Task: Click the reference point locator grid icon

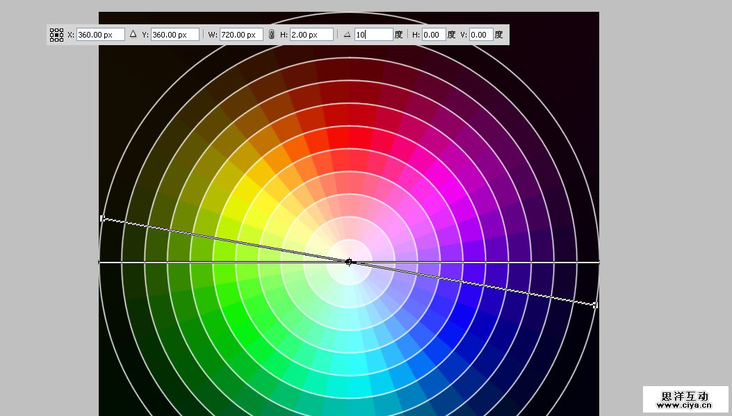Action: (56, 35)
